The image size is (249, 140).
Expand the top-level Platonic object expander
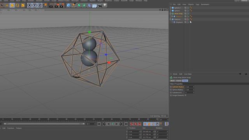click(170, 19)
